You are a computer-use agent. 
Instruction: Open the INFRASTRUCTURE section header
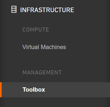(x=47, y=10)
